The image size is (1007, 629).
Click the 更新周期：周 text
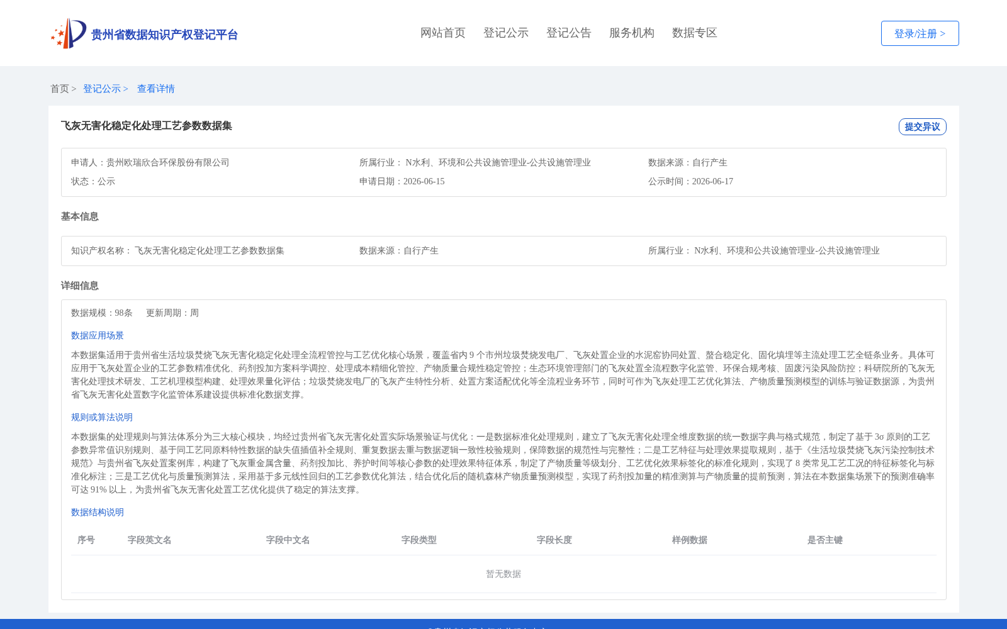tap(172, 313)
